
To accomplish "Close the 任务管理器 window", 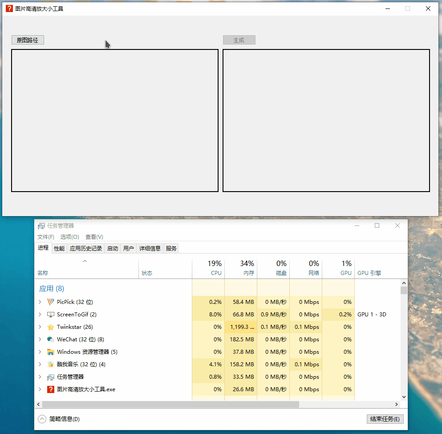I will (x=397, y=225).
